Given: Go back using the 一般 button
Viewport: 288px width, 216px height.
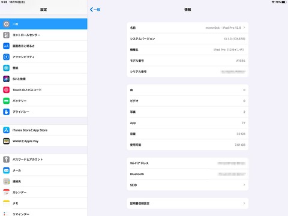Looking at the screenshot, I should coord(95,10).
